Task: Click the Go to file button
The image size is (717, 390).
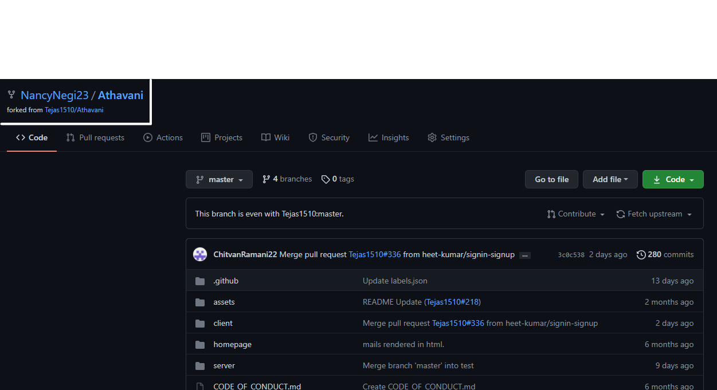Action: click(551, 179)
